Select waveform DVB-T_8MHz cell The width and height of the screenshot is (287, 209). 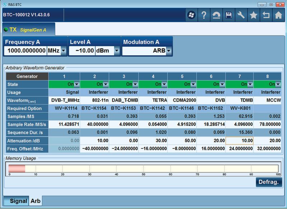[64, 100]
